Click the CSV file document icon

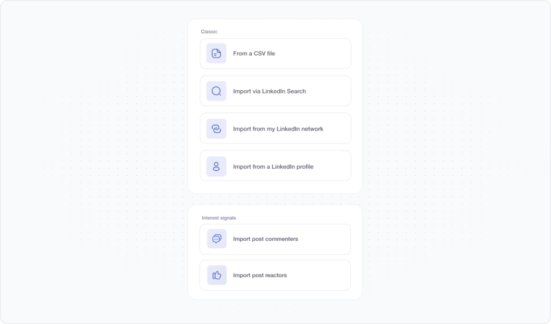(x=216, y=53)
